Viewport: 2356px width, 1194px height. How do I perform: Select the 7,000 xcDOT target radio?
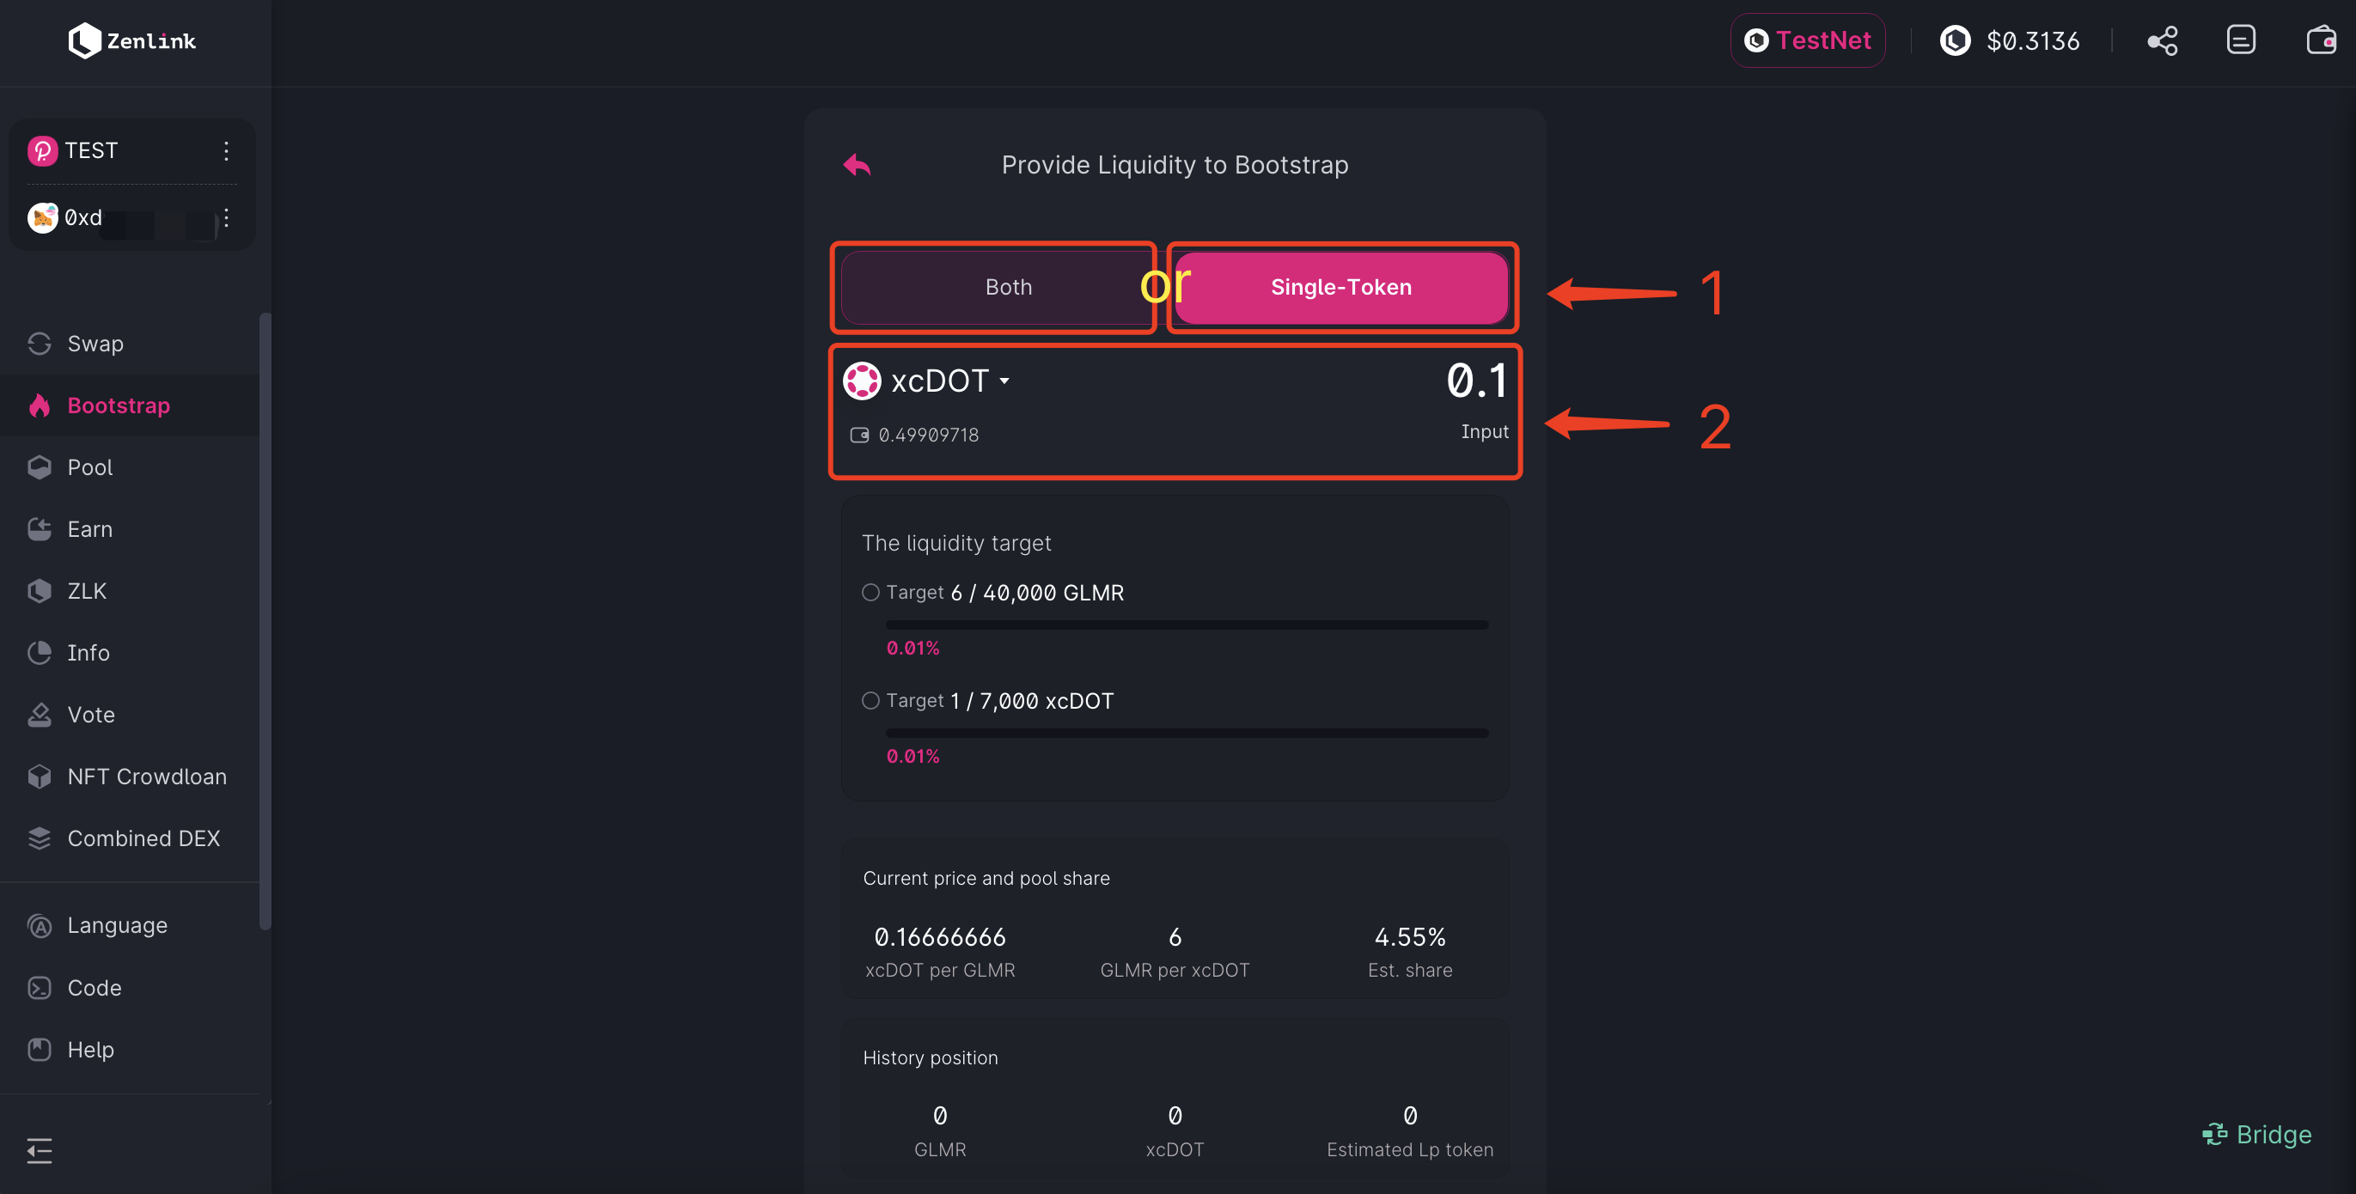870,700
